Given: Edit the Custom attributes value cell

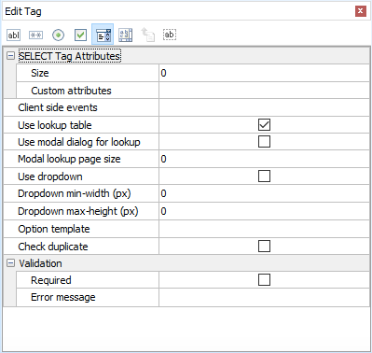Looking at the screenshot, I should 264,91.
